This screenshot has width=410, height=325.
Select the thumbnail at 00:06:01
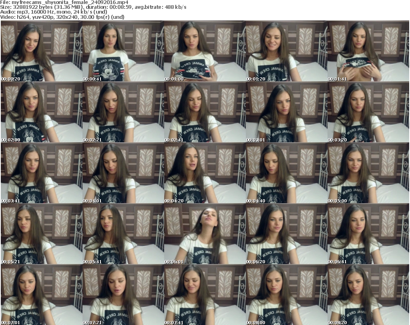(x=205, y=234)
